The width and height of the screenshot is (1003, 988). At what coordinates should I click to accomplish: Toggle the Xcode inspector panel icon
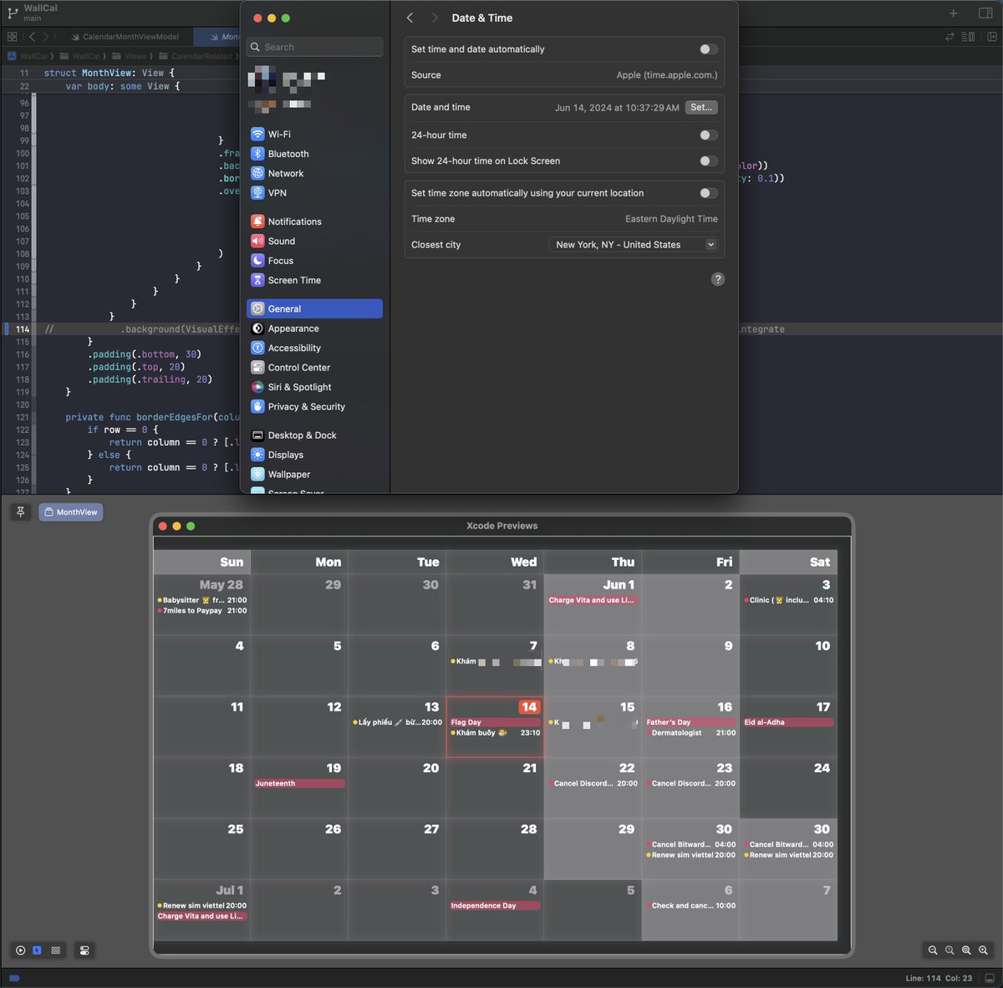point(985,13)
